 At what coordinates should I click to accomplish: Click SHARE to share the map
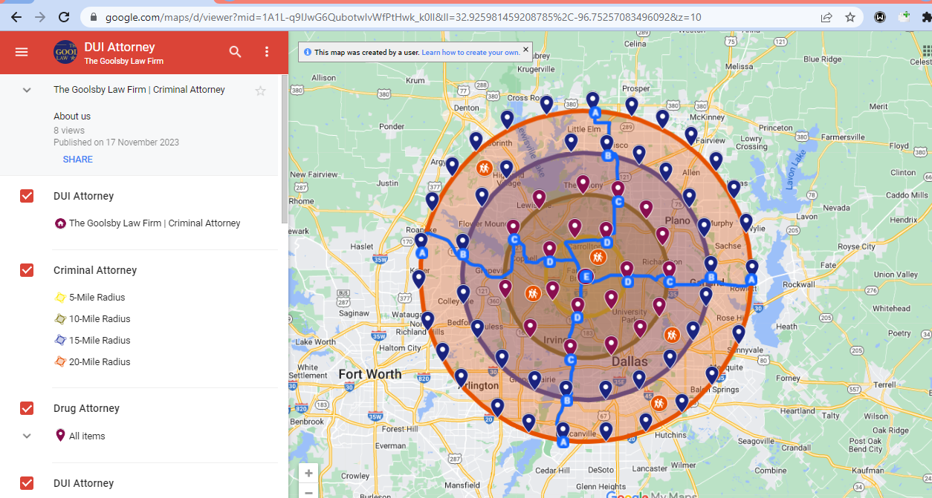(x=77, y=159)
